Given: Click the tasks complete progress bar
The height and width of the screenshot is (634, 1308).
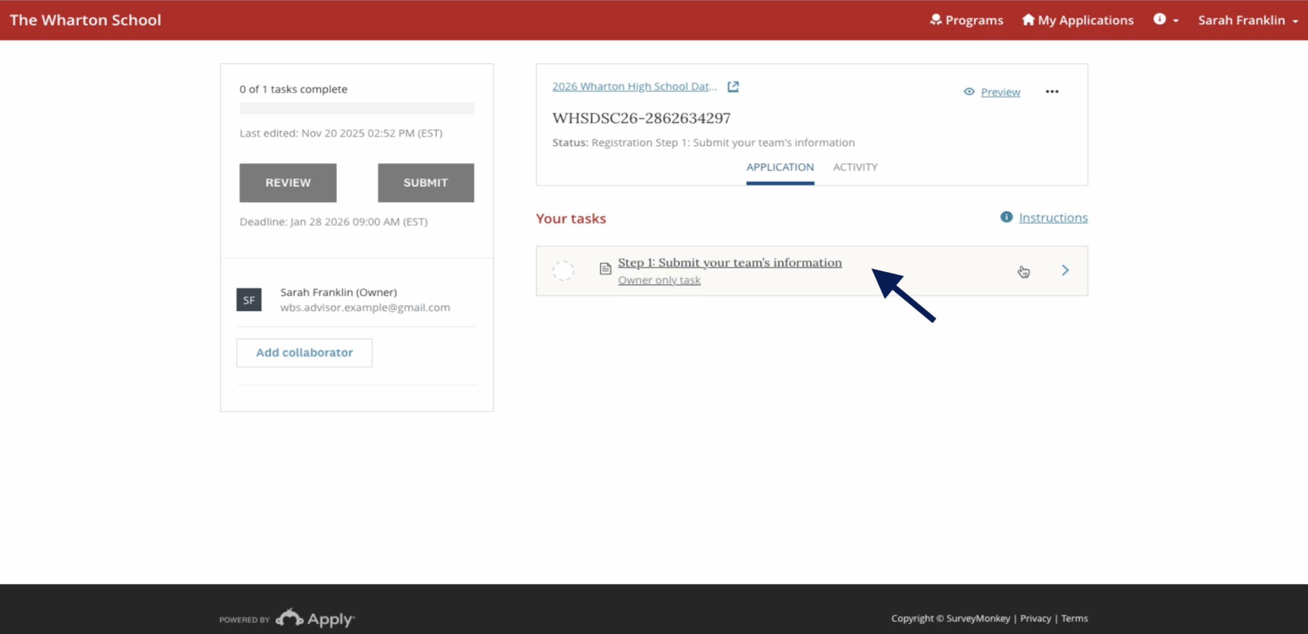Looking at the screenshot, I should pos(357,108).
